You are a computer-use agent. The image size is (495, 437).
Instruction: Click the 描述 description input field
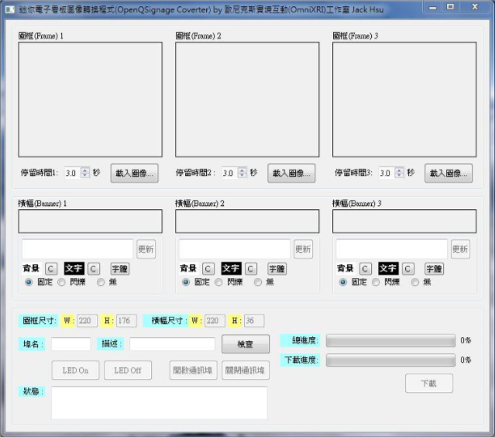coord(173,344)
